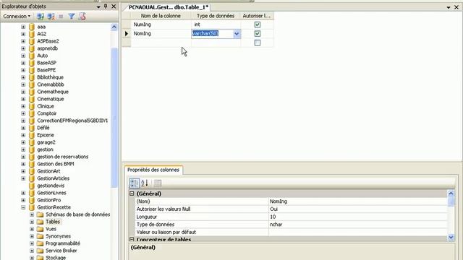The width and height of the screenshot is (463, 260).
Task: Expand the GestionArticles database node
Action: (x=23, y=178)
